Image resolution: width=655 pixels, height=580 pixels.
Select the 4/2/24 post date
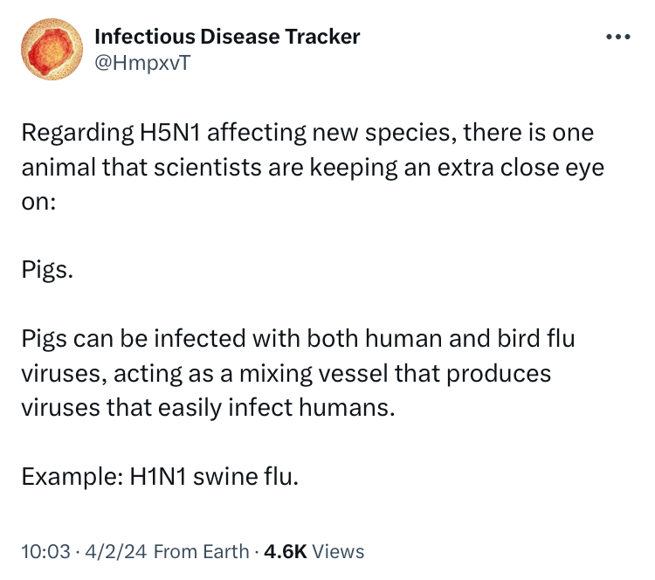pos(115,551)
